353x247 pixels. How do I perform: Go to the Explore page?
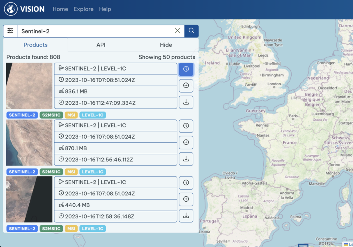pyautogui.click(x=83, y=9)
